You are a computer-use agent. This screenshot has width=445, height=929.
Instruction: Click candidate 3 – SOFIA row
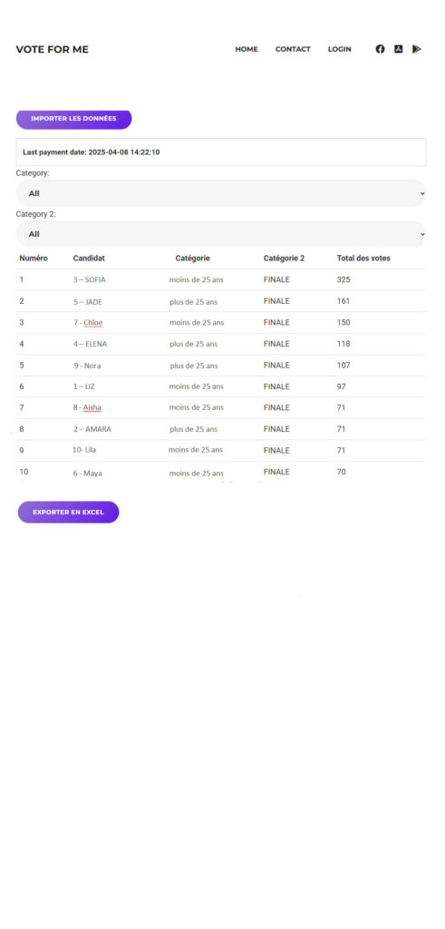(221, 279)
